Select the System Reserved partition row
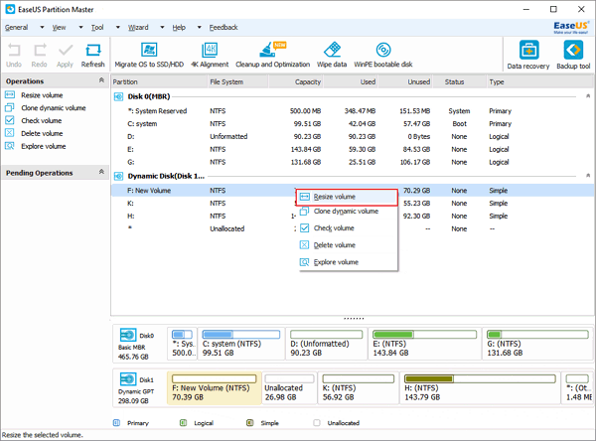The height and width of the screenshot is (441, 596). (352, 111)
